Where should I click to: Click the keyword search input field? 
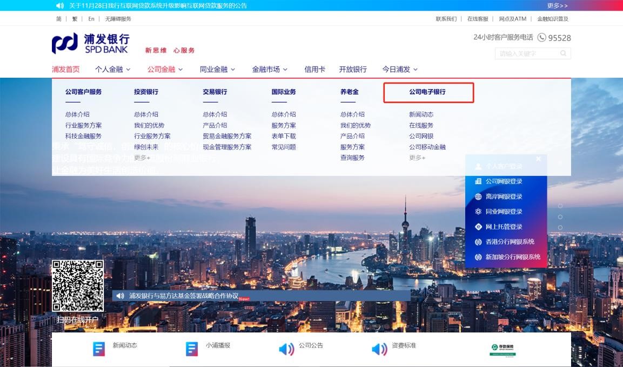pos(532,53)
